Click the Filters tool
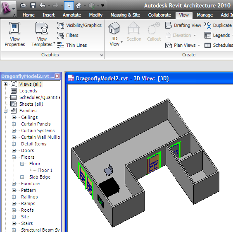The image size is (233, 232). coord(68,35)
